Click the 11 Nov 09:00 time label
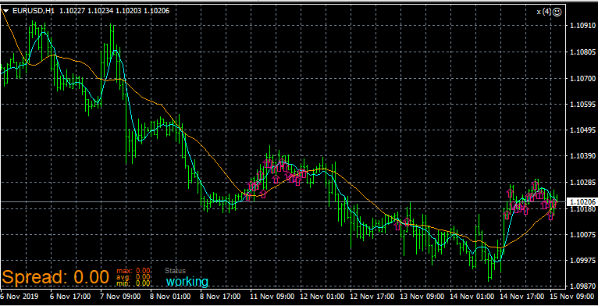This screenshot has height=306, width=598. pos(272,296)
